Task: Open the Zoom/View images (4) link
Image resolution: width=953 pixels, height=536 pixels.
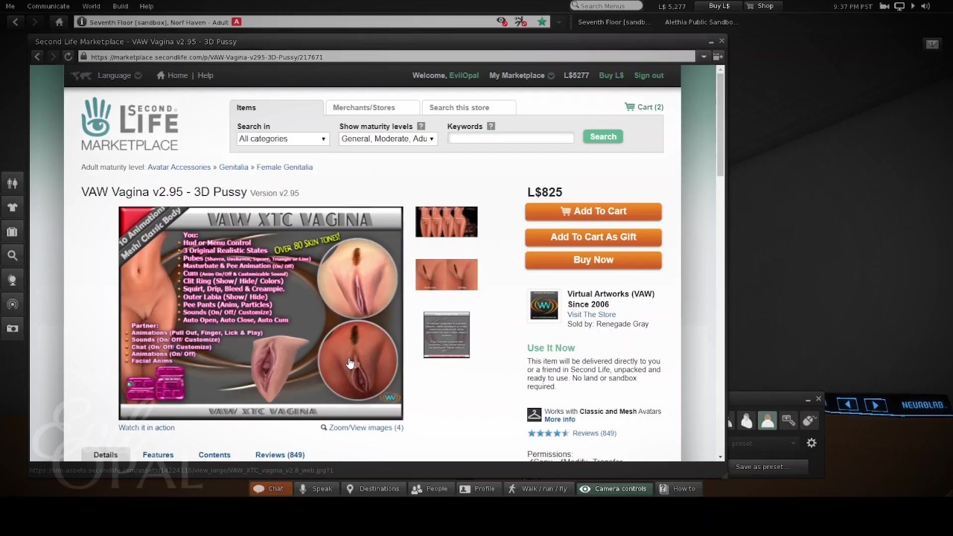Action: pos(362,427)
